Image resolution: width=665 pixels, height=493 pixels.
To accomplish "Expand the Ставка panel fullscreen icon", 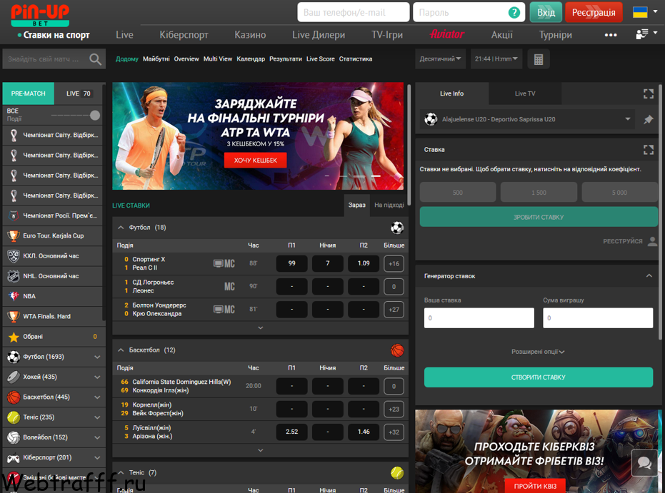I will pos(648,150).
